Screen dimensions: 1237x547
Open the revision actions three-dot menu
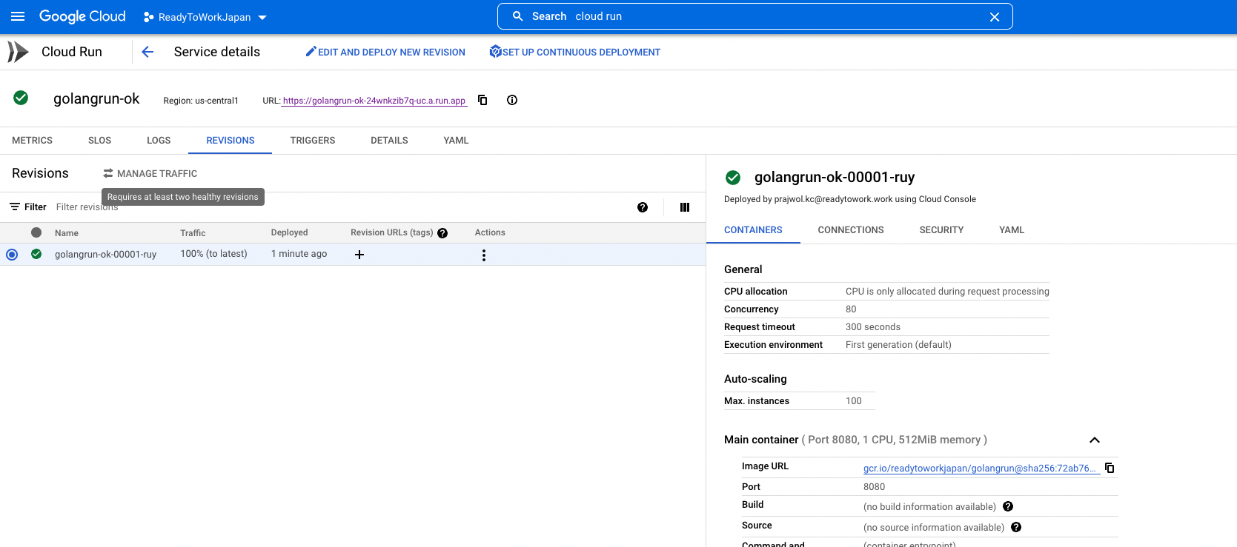(x=484, y=255)
